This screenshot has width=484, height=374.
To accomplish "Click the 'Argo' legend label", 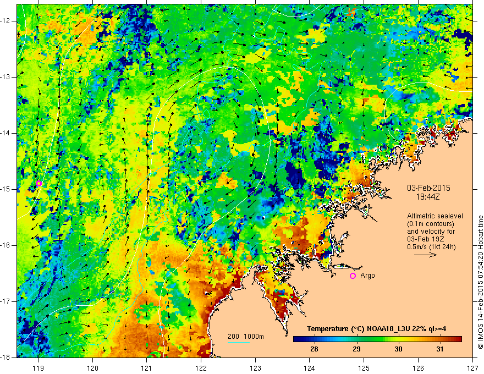I will (x=367, y=275).
